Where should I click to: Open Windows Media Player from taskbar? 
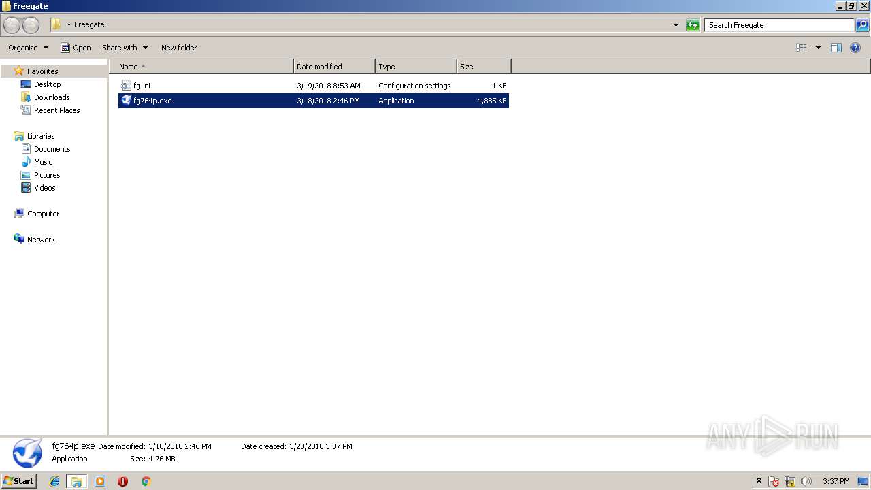pos(100,481)
